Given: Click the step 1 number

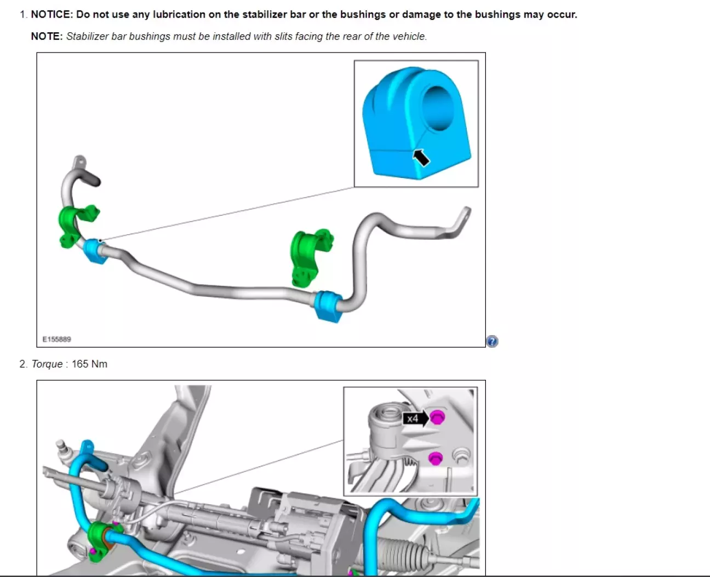Looking at the screenshot, I should (23, 14).
